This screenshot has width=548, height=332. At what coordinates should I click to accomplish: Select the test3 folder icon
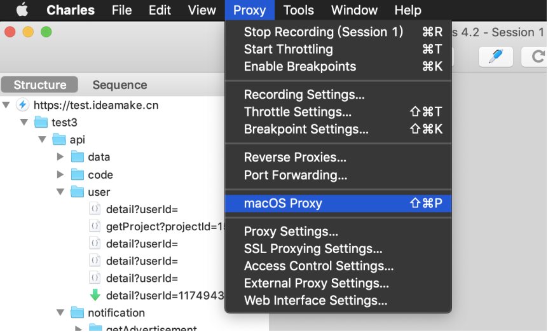[x=41, y=122]
